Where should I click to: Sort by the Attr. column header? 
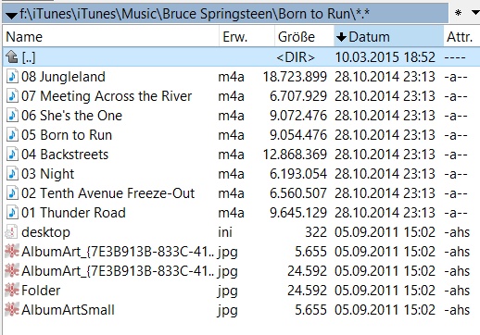pos(461,37)
